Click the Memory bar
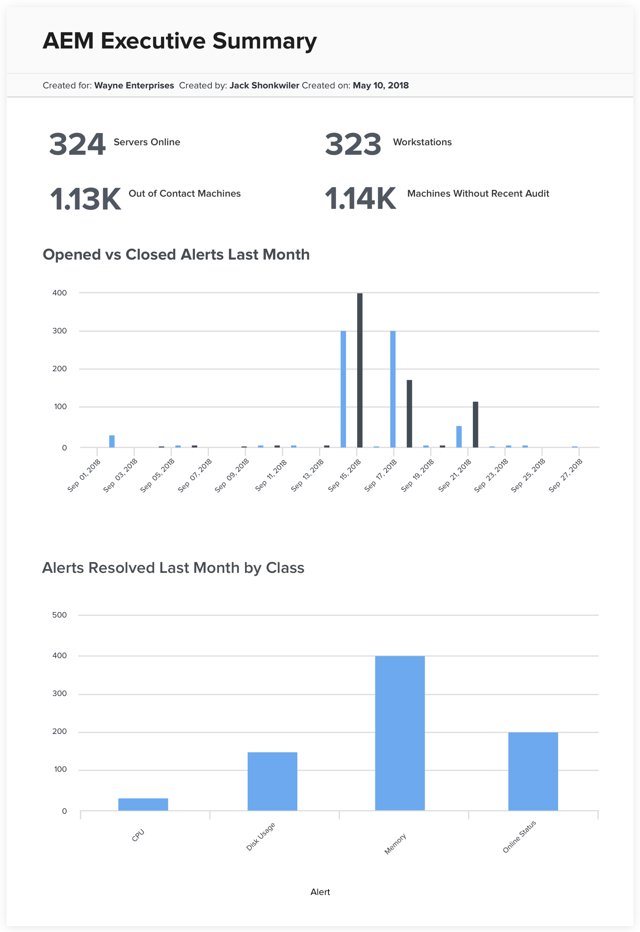 coord(400,733)
